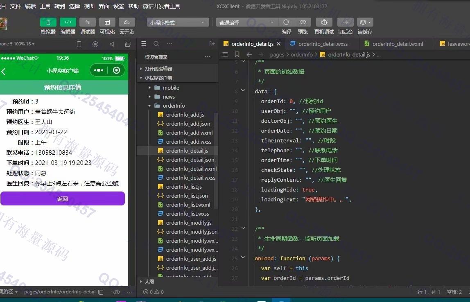This screenshot has height=302, width=470.
Task: Toggle the 编辑器 editor panel button
Action: (68, 22)
